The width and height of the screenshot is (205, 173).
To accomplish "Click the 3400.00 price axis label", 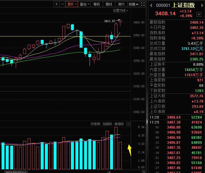I will [x=139, y=22].
